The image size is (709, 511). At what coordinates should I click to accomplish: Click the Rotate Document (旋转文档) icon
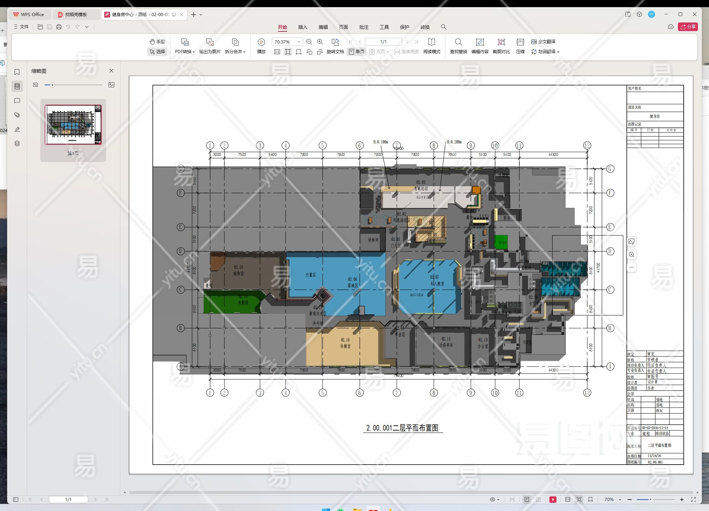pyautogui.click(x=335, y=42)
